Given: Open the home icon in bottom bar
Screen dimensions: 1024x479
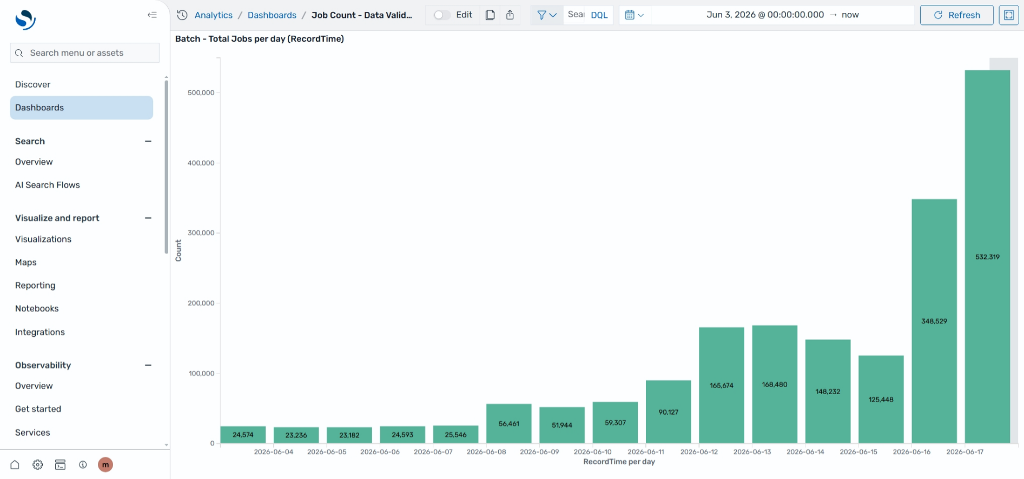Looking at the screenshot, I should [15, 464].
